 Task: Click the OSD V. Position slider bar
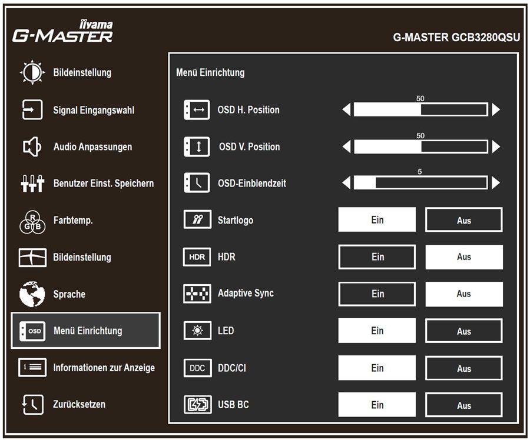(x=421, y=146)
